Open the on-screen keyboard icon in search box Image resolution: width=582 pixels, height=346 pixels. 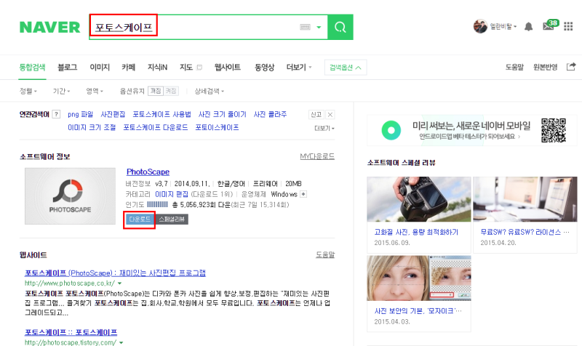(x=305, y=27)
